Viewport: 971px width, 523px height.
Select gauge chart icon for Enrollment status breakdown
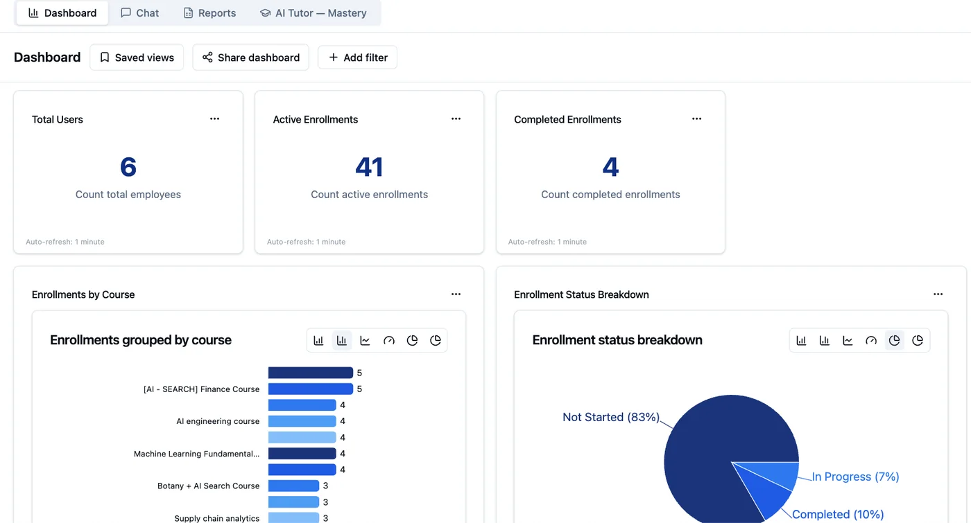(871, 340)
